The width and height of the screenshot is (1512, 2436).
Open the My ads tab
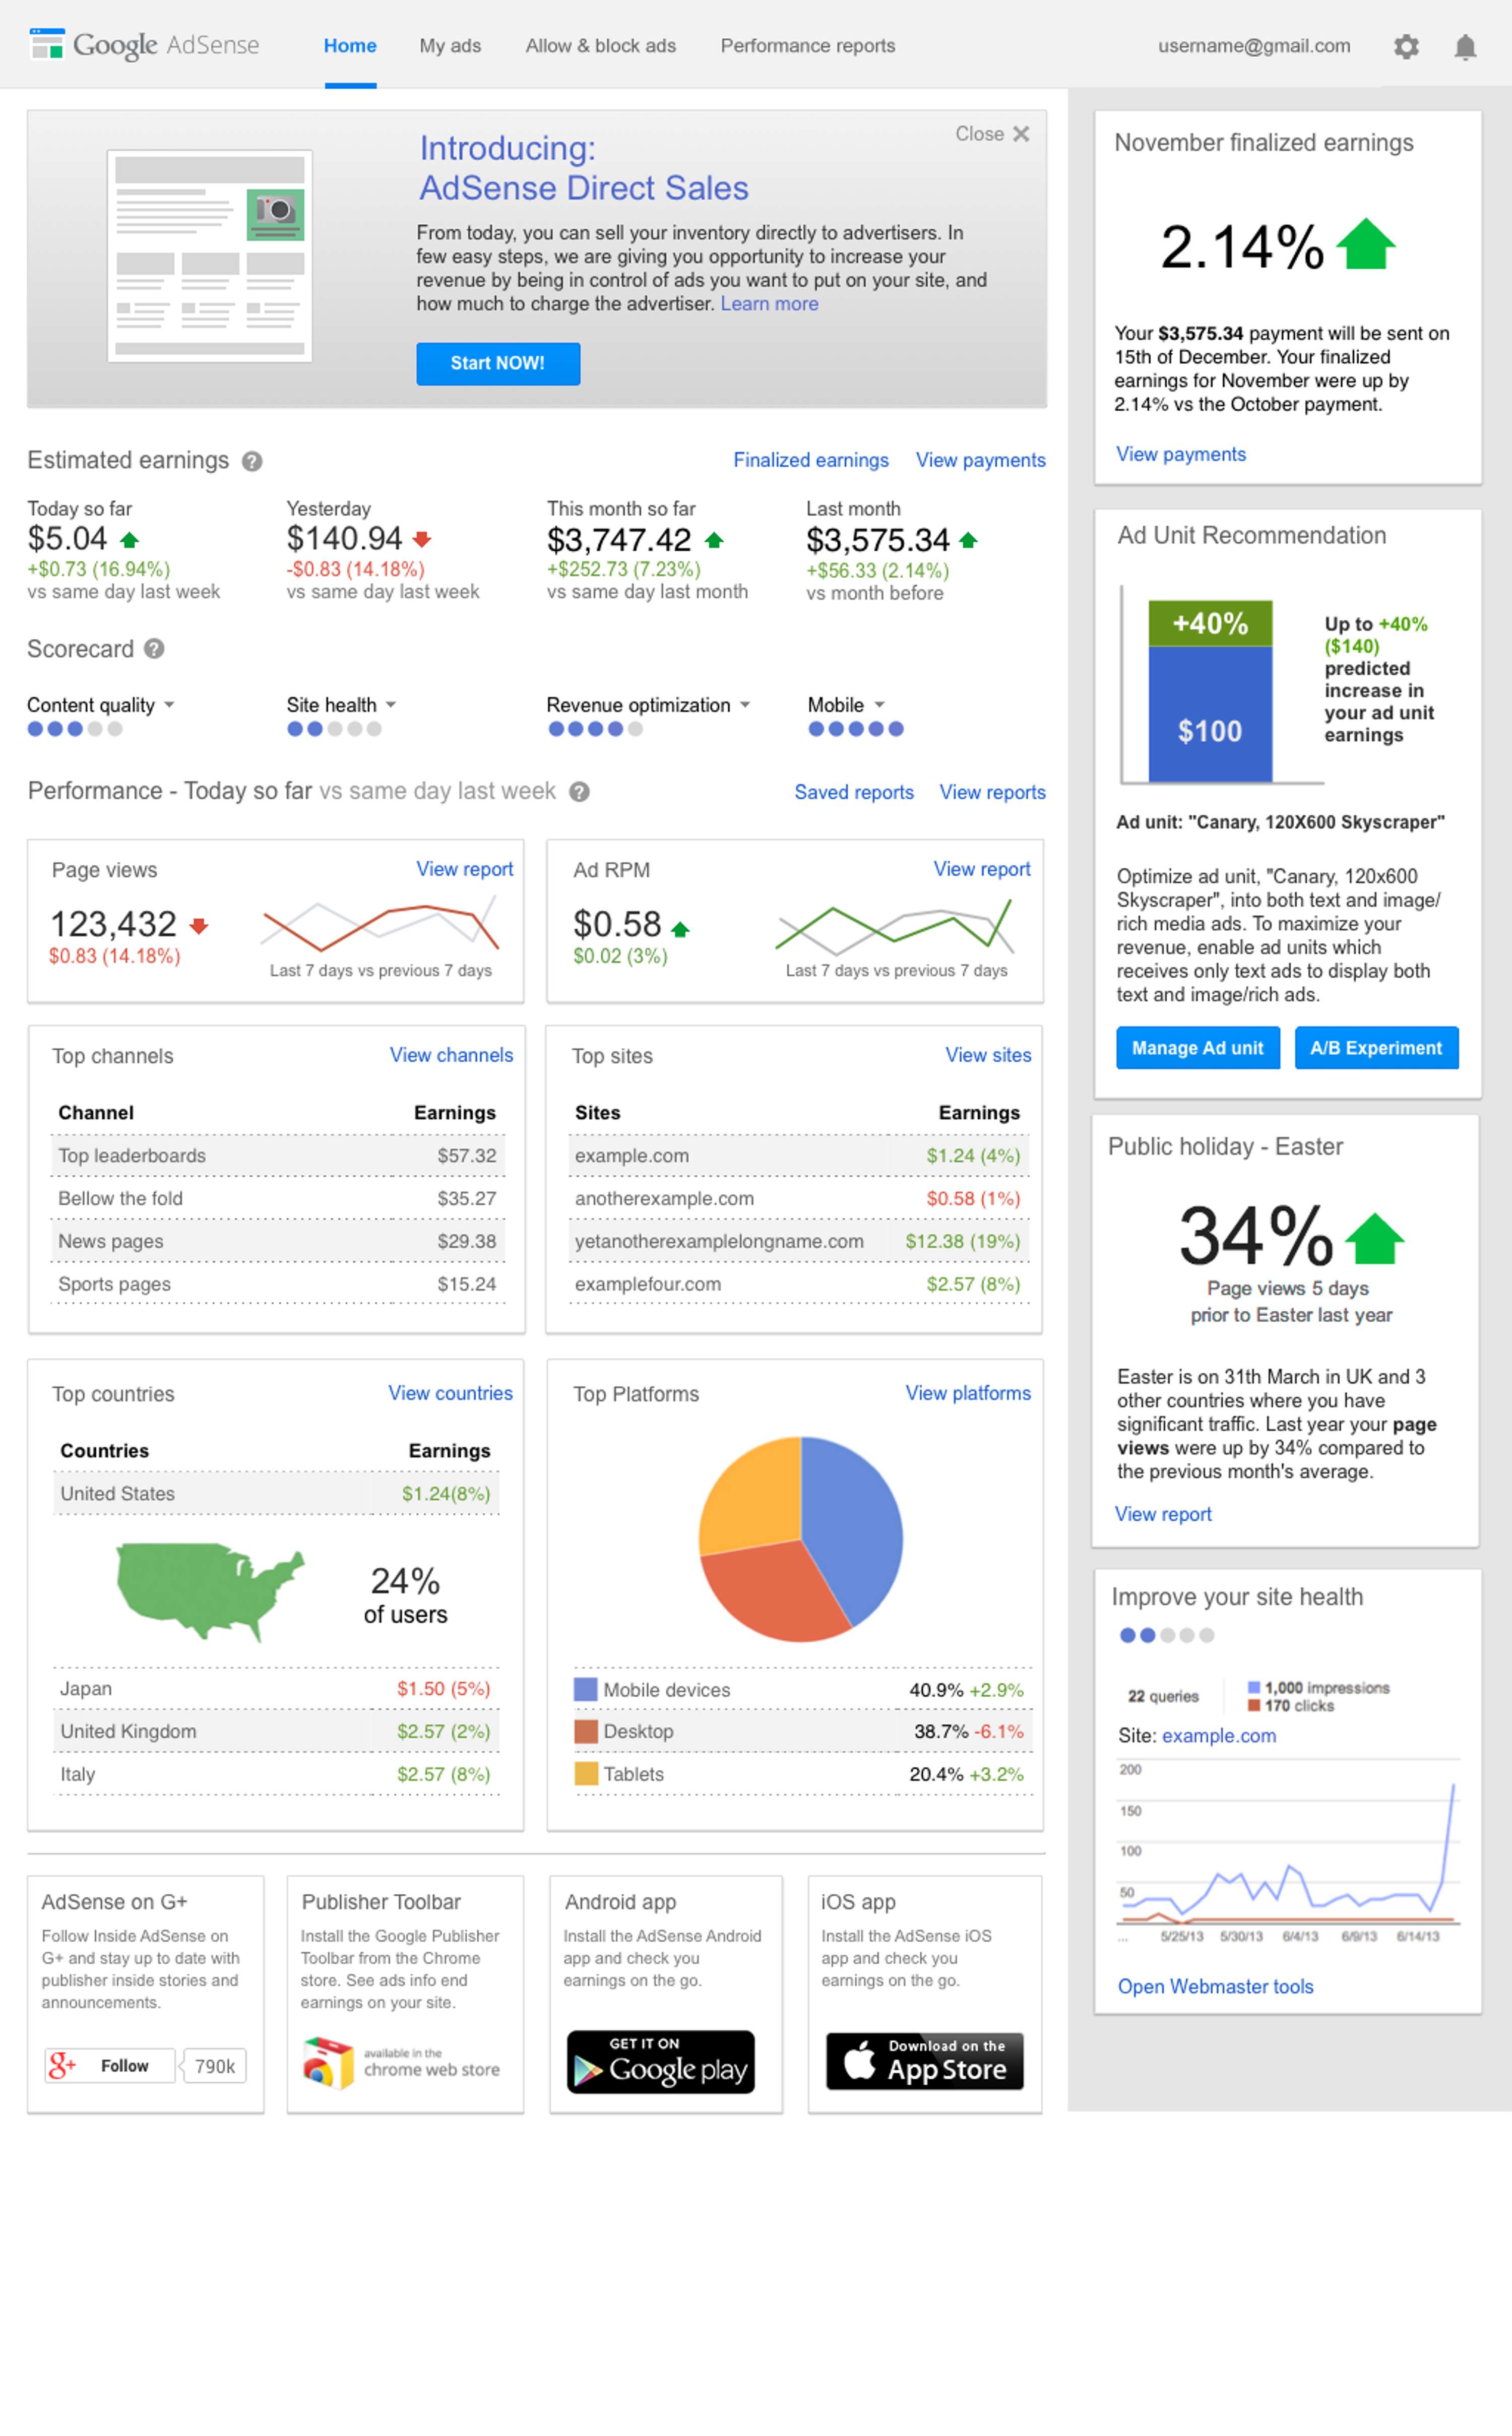(x=450, y=46)
